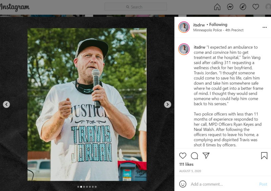Go to previous photo with left arrow
The width and height of the screenshot is (271, 191).
tap(6, 104)
